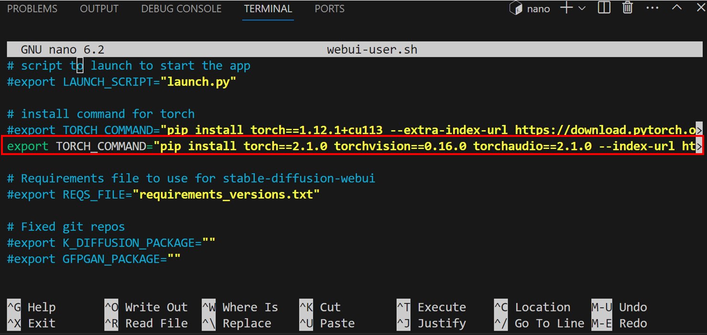Viewport: 707px width, 335px height.
Task: Switch to the PROBLEMS tab
Action: click(x=32, y=8)
